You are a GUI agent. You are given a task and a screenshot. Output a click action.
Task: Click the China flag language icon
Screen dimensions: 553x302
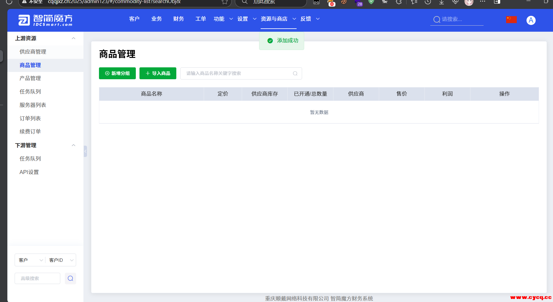511,20
